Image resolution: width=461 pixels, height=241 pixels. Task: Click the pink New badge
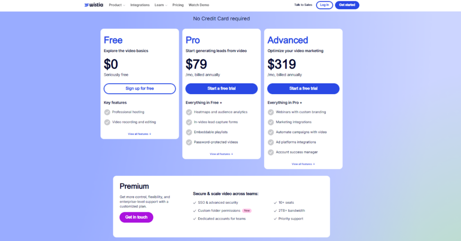tap(247, 210)
